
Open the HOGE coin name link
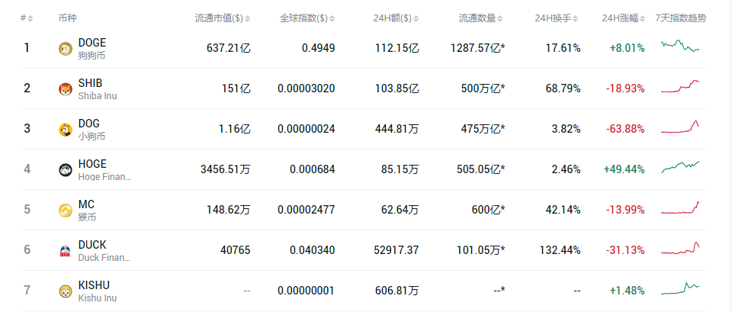pos(92,164)
